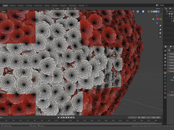Select Material Preview viewport shading

[156, 12]
